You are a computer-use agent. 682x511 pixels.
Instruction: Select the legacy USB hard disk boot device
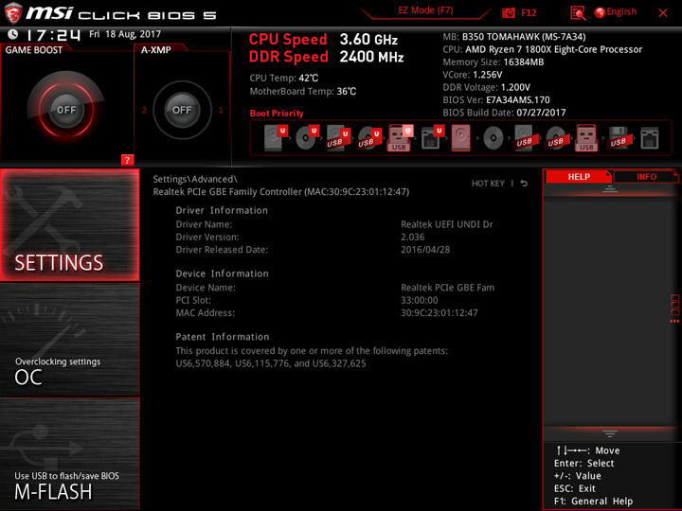click(525, 138)
